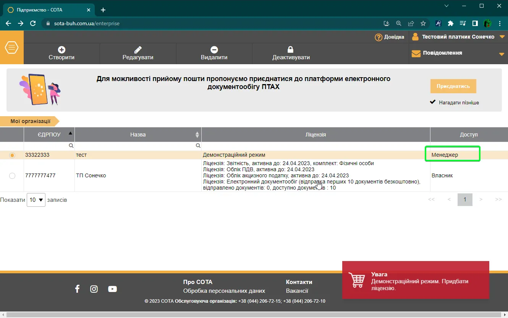Screen dimensions: 508x318
Task: Open the hexagon main menu icon
Action: click(12, 47)
